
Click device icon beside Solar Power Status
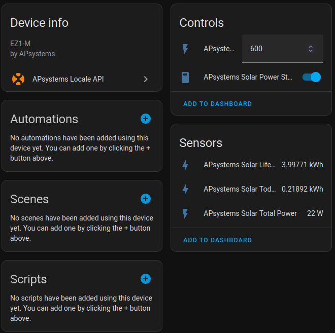[185, 77]
